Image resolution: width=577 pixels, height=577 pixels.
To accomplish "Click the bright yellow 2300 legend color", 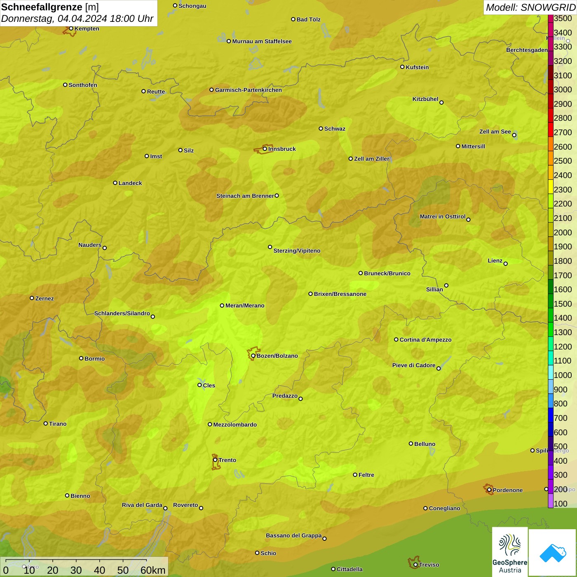I will 551,187.
